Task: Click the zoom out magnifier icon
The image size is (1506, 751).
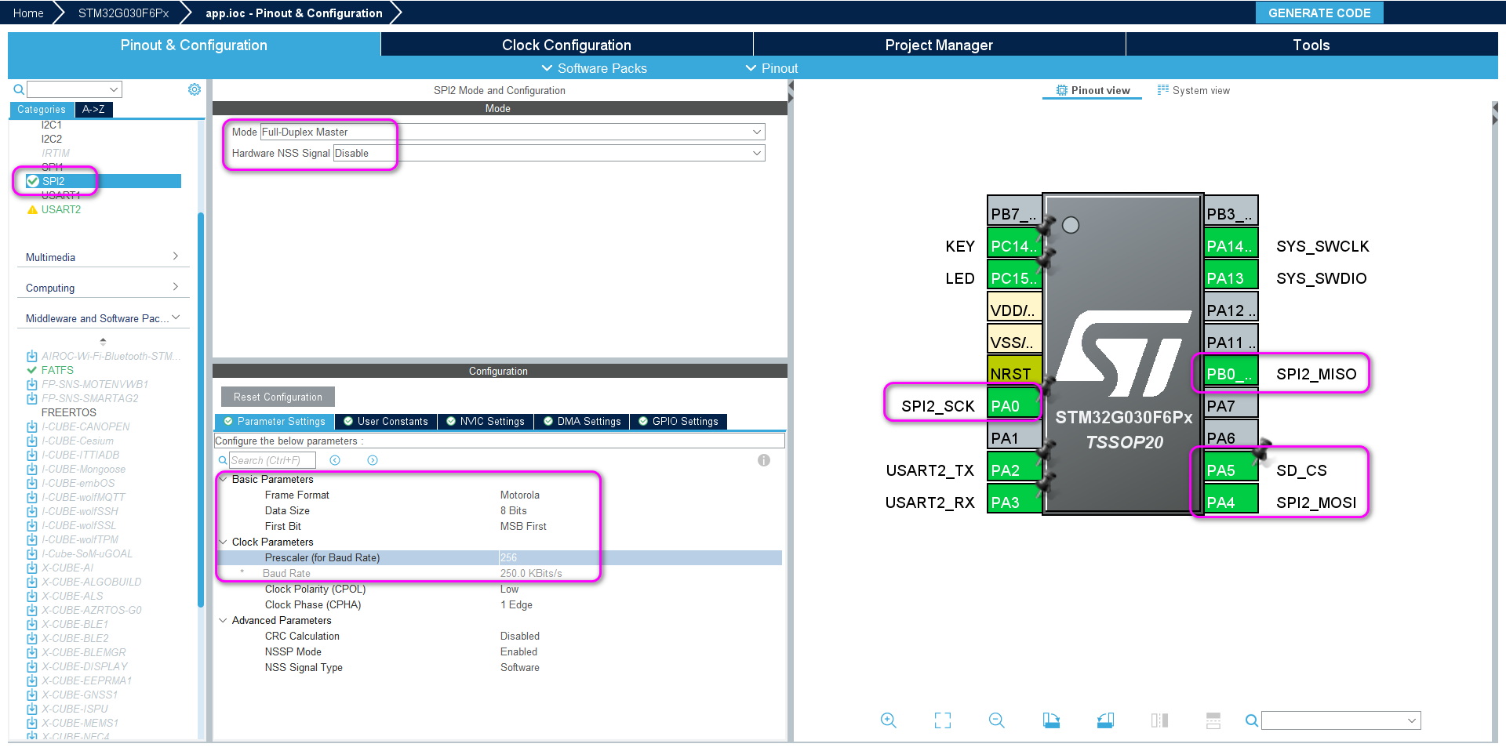Action: click(997, 720)
